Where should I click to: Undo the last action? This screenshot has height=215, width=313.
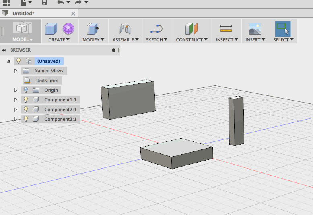[60, 2]
